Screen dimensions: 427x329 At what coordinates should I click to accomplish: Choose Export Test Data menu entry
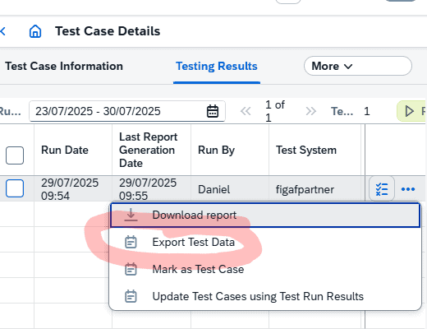click(265, 243)
